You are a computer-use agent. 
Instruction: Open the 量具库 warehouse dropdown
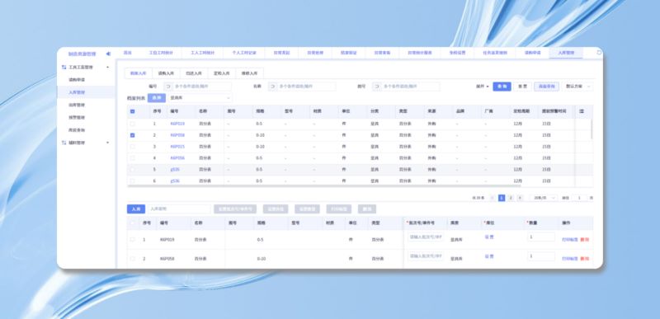pyautogui.click(x=200, y=97)
